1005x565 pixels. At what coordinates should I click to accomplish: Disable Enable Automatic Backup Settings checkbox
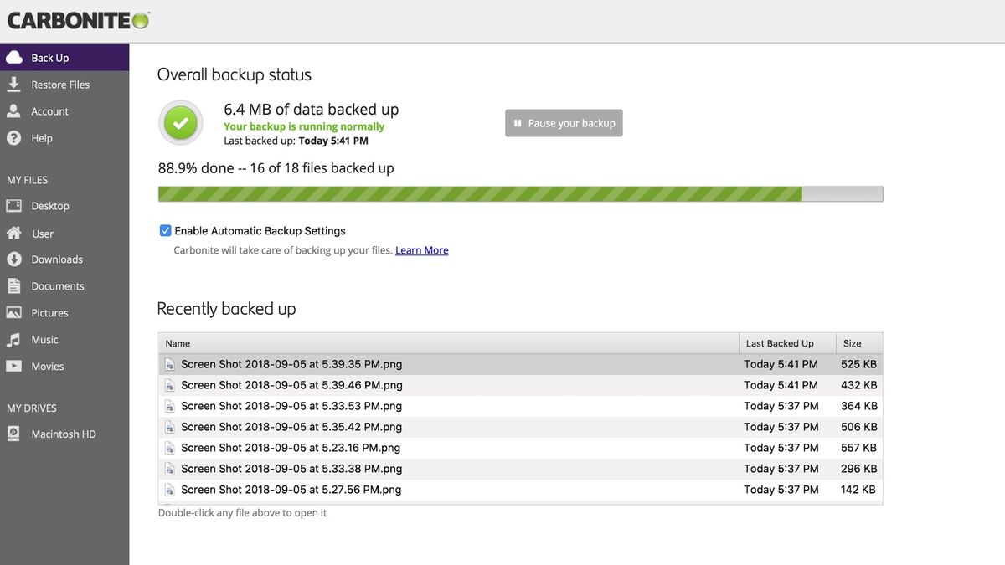pos(165,230)
